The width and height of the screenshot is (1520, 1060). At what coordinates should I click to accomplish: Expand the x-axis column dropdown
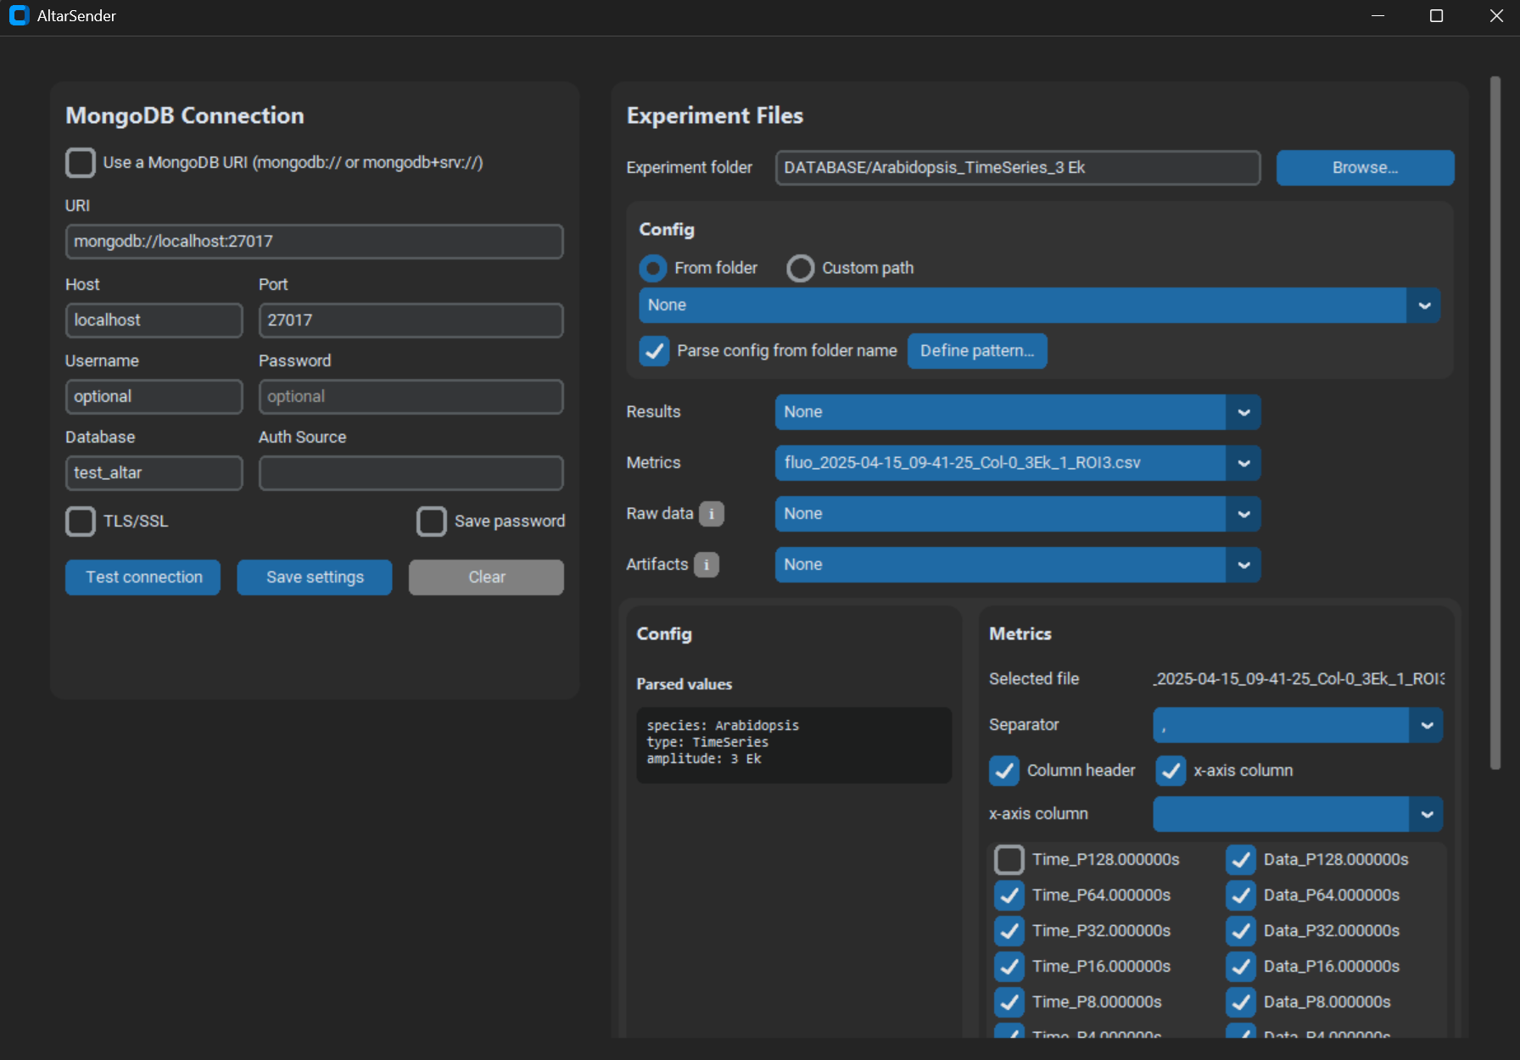[x=1425, y=814]
